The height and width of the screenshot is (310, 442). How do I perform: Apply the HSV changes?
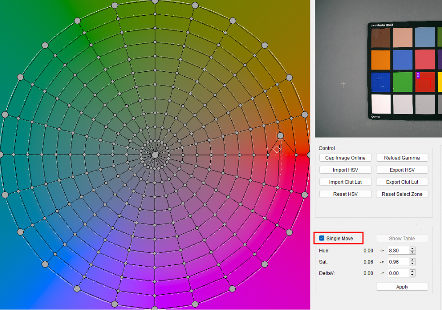point(402,287)
